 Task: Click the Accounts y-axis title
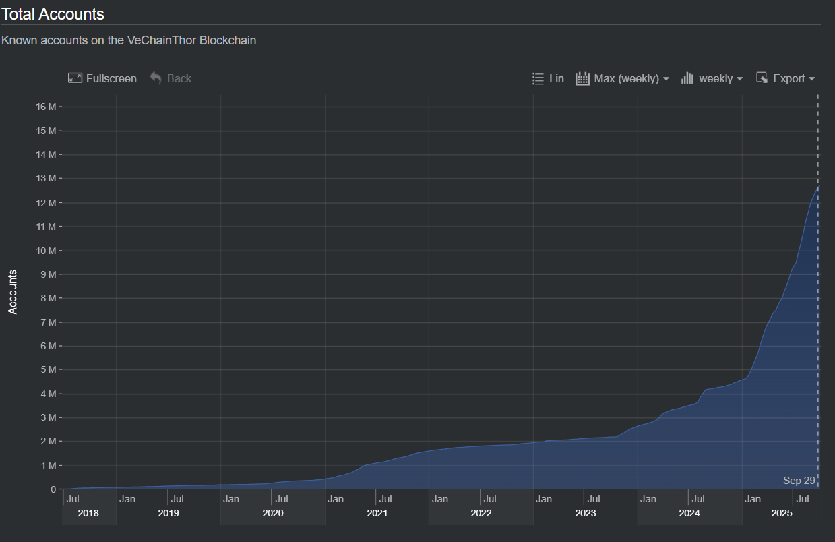tap(13, 292)
